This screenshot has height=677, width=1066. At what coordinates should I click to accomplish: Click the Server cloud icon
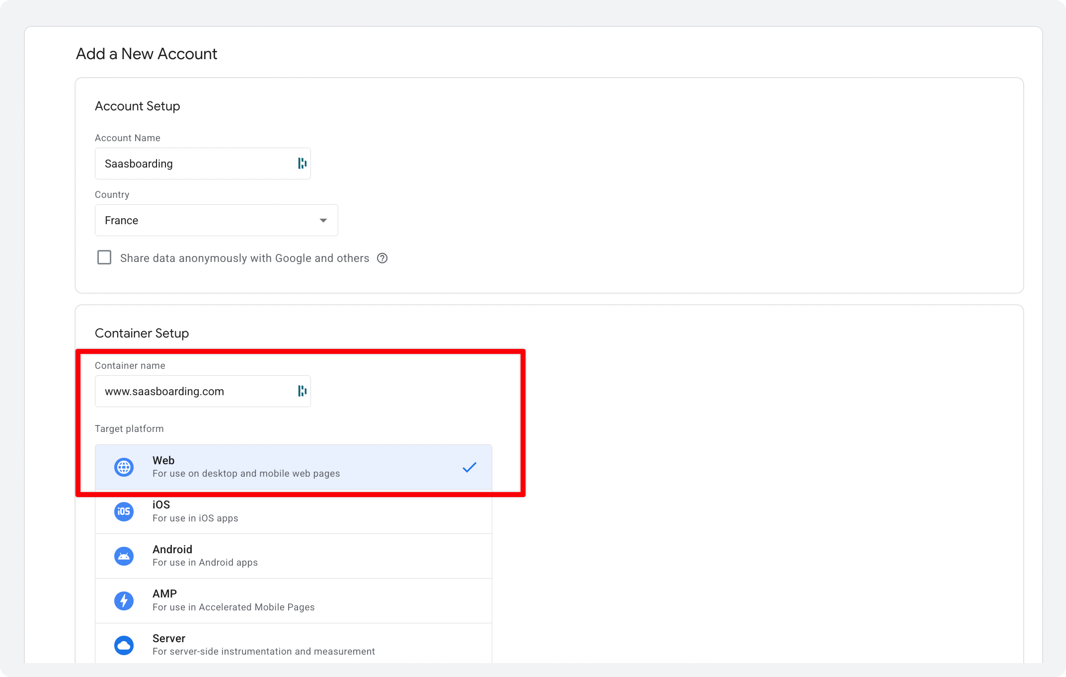pyautogui.click(x=124, y=645)
